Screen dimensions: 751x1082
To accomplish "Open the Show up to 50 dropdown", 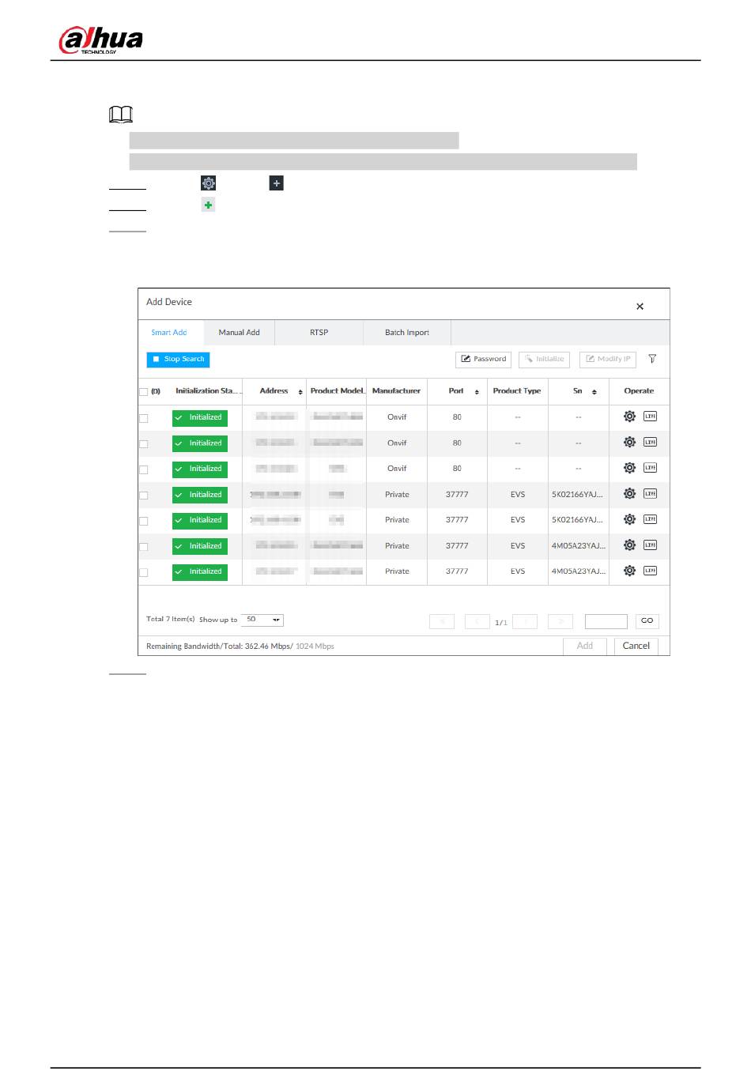I will click(262, 620).
